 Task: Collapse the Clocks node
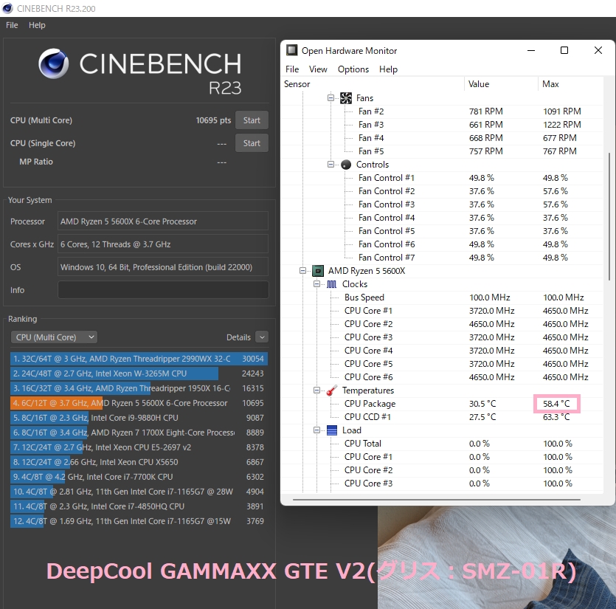(316, 284)
